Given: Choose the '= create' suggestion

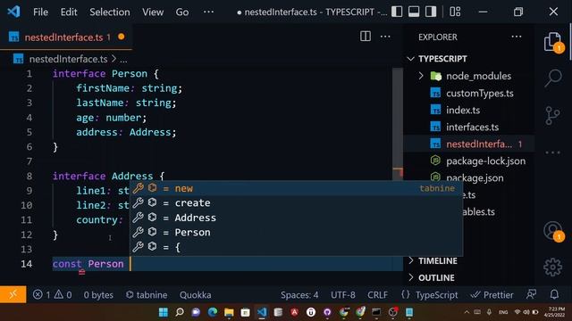Looking at the screenshot, I should [296, 202].
